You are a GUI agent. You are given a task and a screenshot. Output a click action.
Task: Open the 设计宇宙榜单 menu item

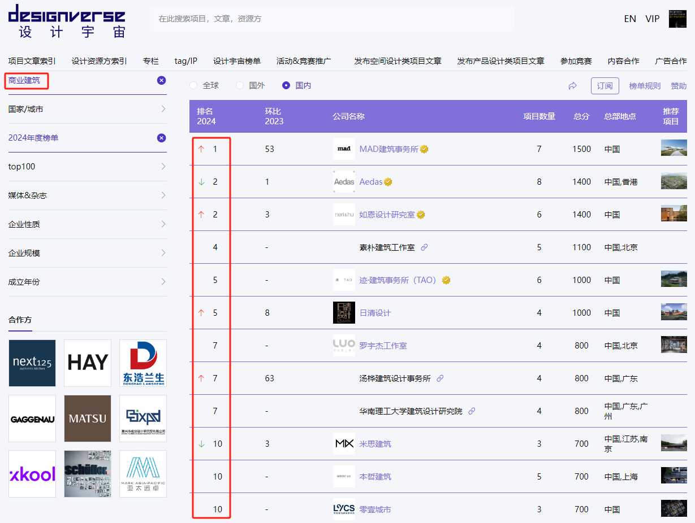237,61
